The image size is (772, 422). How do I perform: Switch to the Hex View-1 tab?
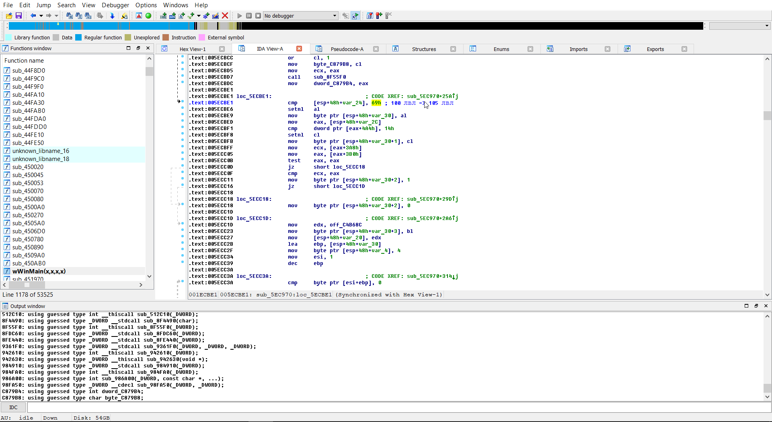point(192,49)
